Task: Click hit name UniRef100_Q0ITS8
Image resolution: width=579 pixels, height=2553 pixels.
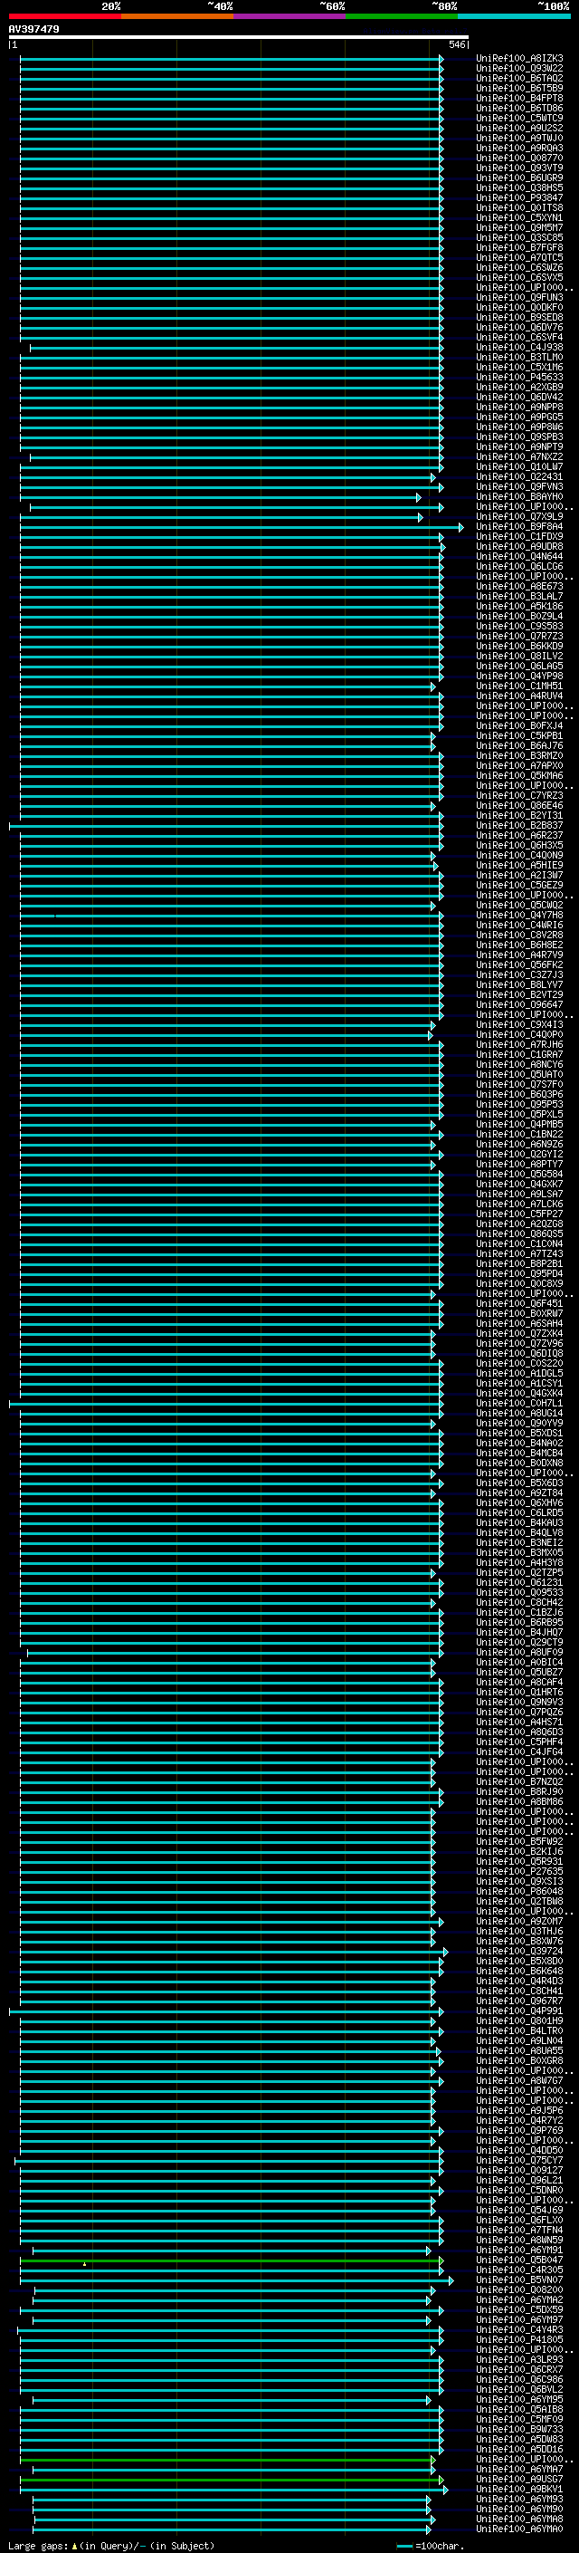Action: point(518,207)
